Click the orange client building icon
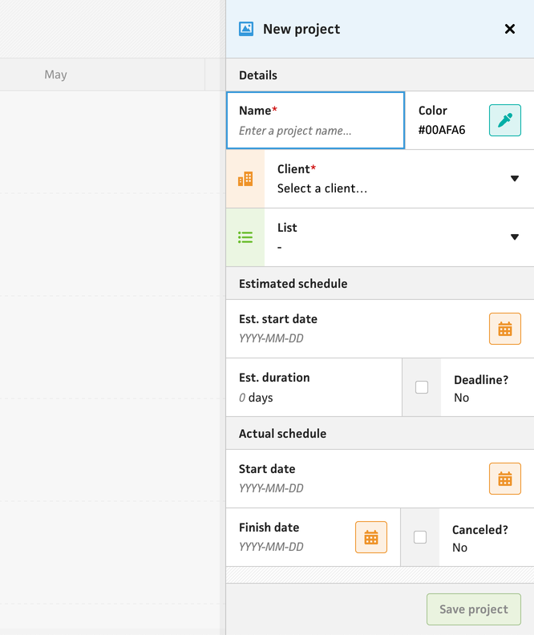Screen dimensions: 534x635 (245, 179)
